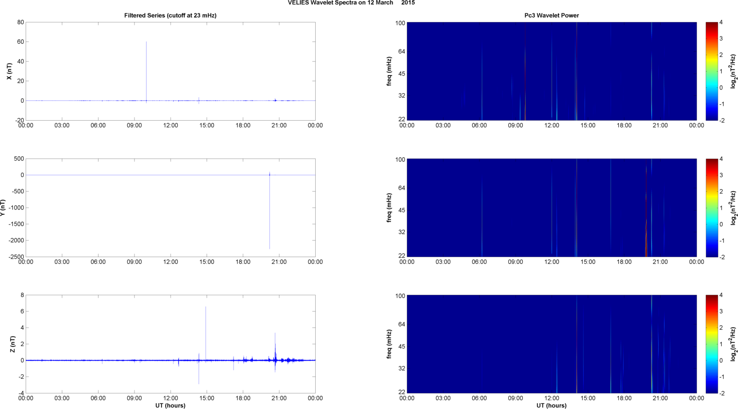This screenshot has height=409, width=738.
Task: Click the '500' tick on the Y series y-axis
Action: pyautogui.click(x=19, y=159)
